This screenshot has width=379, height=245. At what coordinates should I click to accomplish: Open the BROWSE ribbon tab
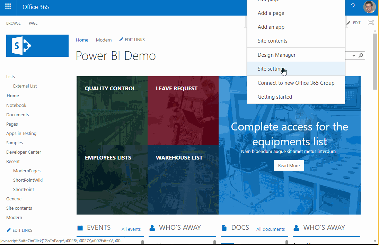13,23
